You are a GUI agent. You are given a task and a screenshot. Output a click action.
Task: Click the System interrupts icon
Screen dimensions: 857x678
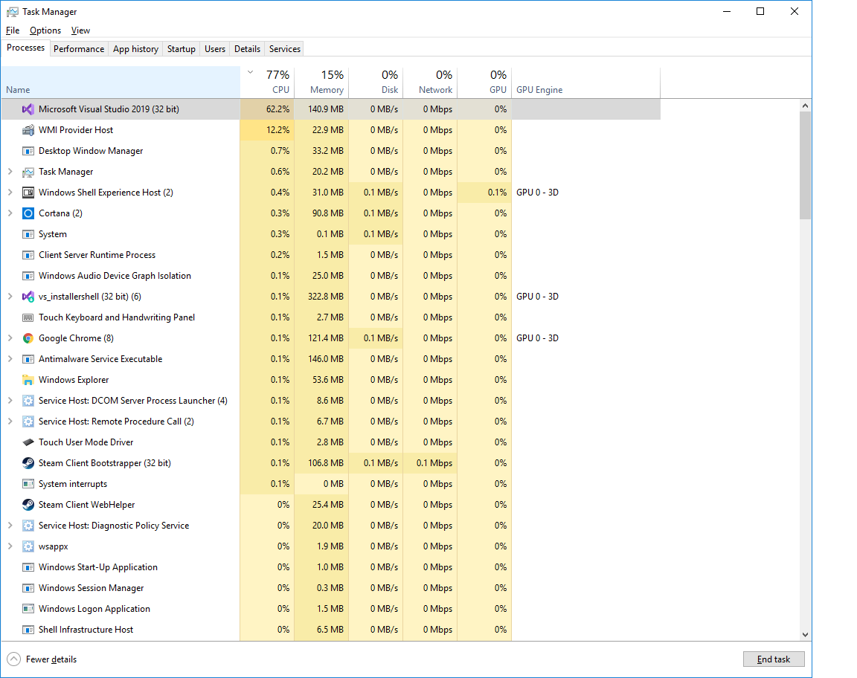pyautogui.click(x=28, y=484)
